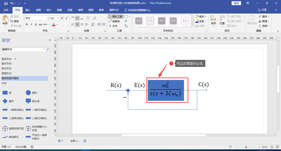
Task: Click the connection point X icon
Action: [126, 21]
